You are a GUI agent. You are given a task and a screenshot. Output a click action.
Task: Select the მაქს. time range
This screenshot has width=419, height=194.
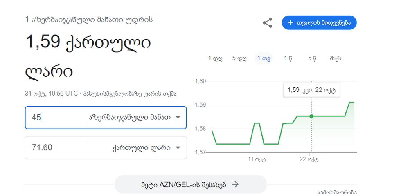click(336, 58)
